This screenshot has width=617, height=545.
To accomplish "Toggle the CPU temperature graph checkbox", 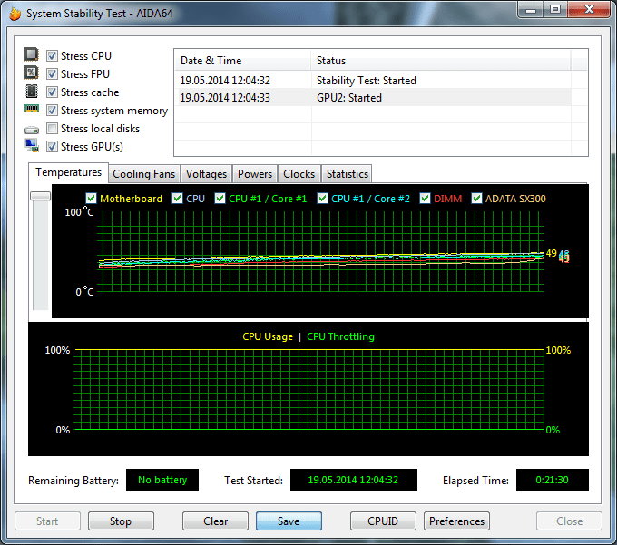I will [178, 199].
